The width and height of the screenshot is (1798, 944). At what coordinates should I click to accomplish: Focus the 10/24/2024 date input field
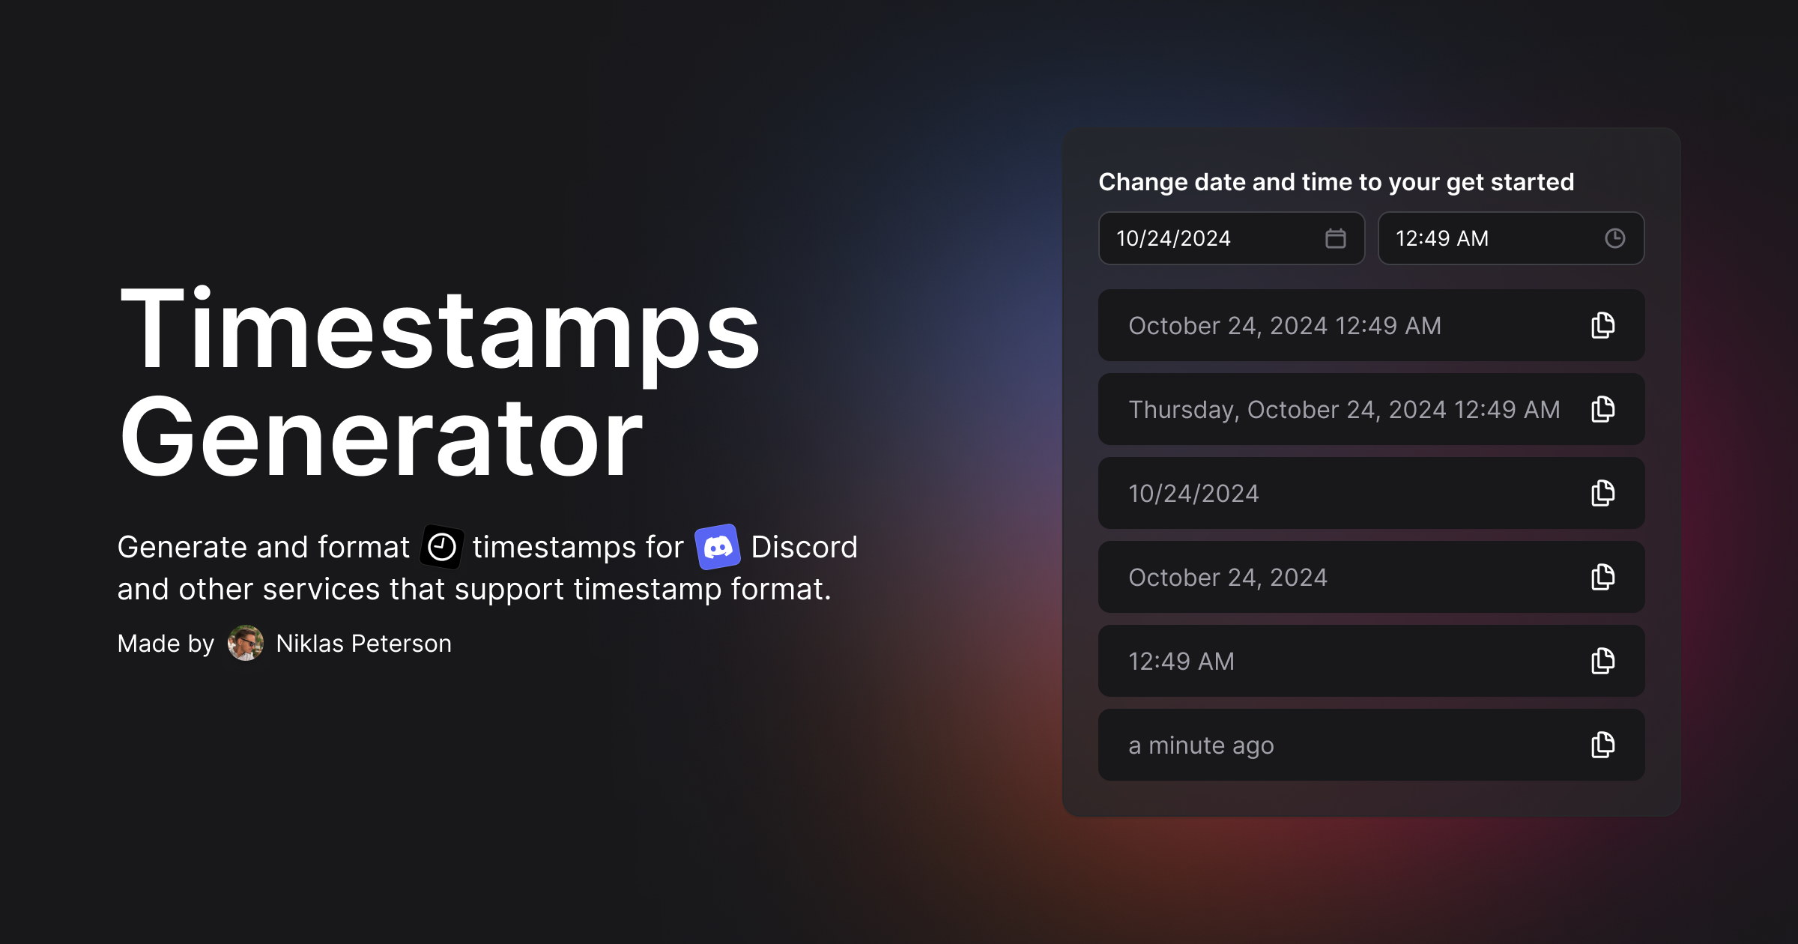[1232, 238]
